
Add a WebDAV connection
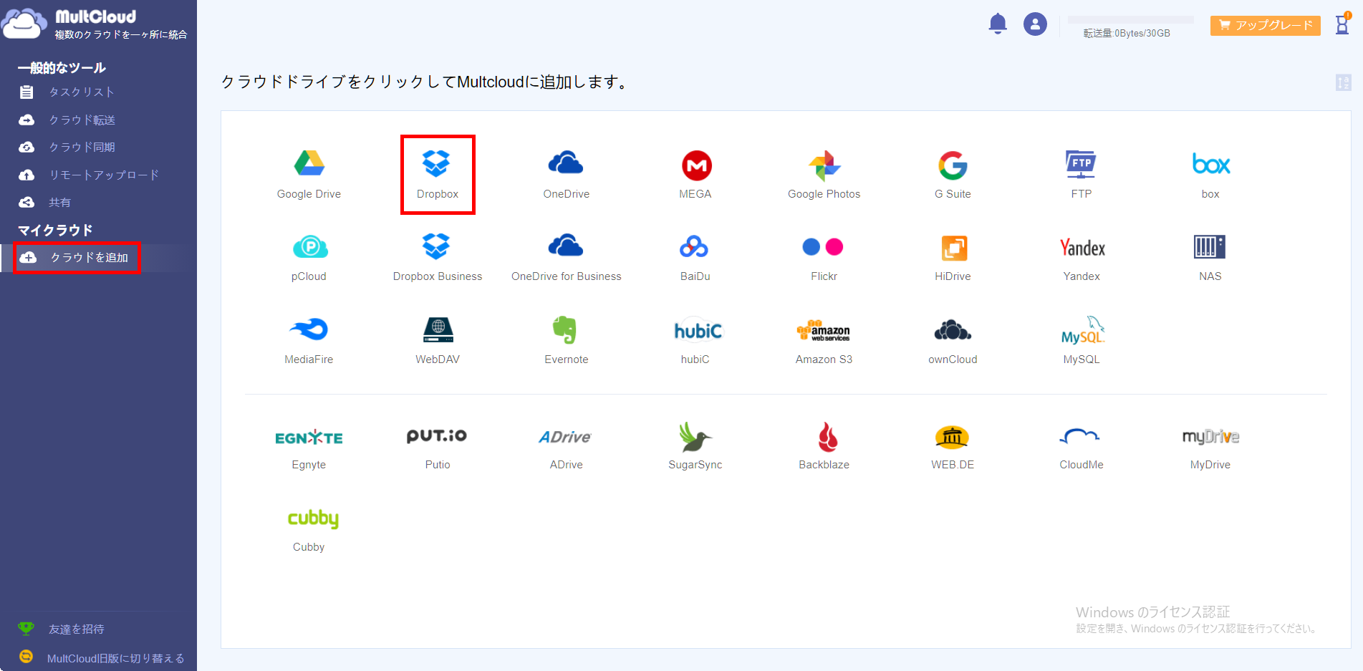point(438,339)
